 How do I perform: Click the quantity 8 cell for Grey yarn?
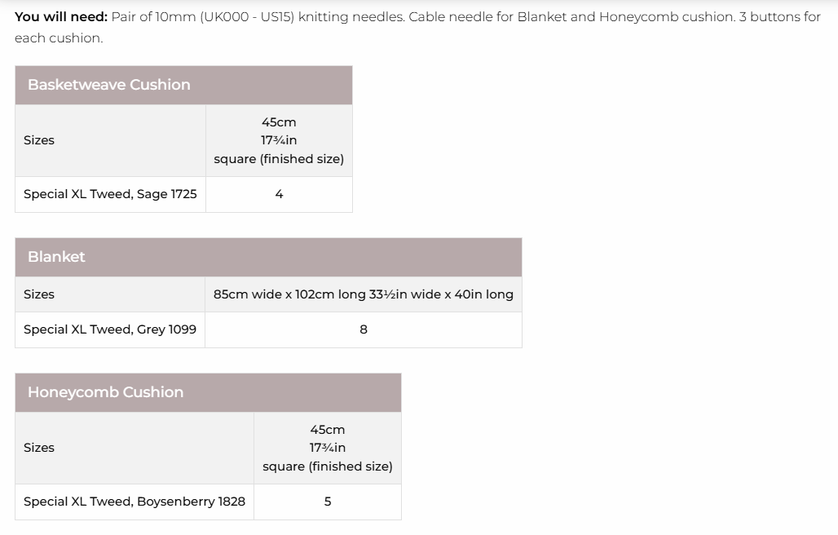(x=364, y=329)
